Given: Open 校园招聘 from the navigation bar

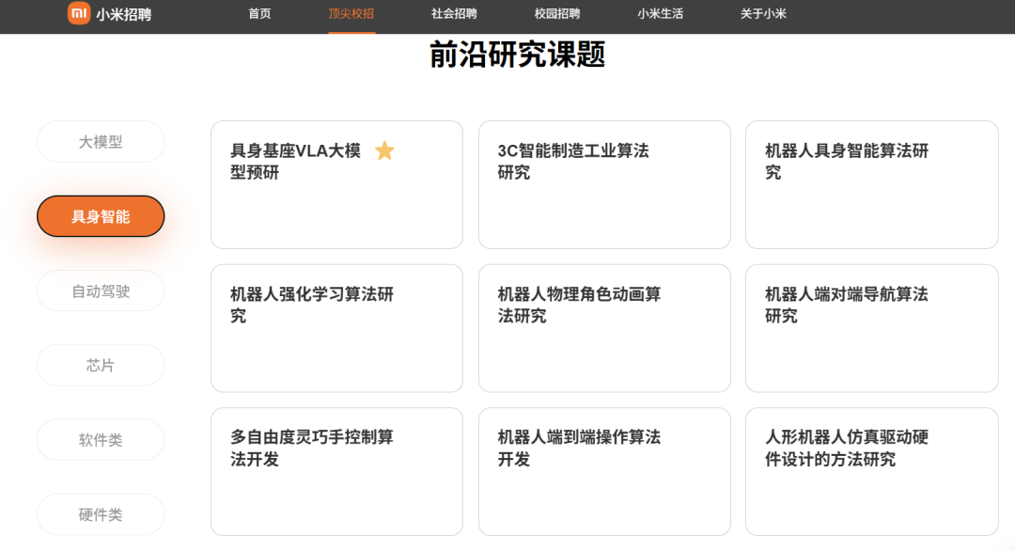Looking at the screenshot, I should [x=557, y=14].
